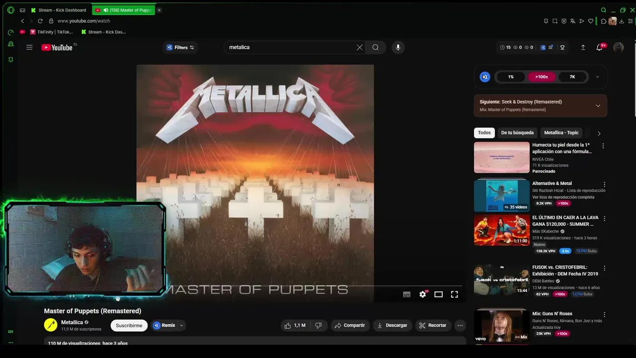The image size is (636, 358).
Task: Toggle the 1% vidIQ pill
Action: pyautogui.click(x=511, y=77)
